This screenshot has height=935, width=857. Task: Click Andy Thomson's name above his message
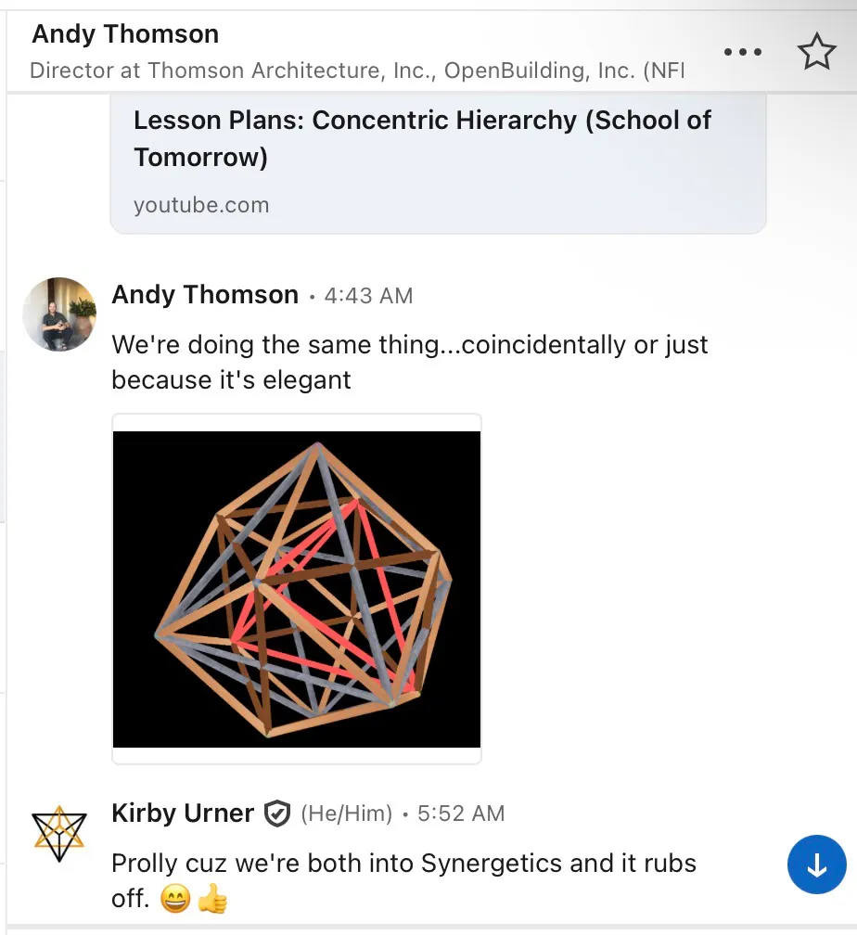205,295
